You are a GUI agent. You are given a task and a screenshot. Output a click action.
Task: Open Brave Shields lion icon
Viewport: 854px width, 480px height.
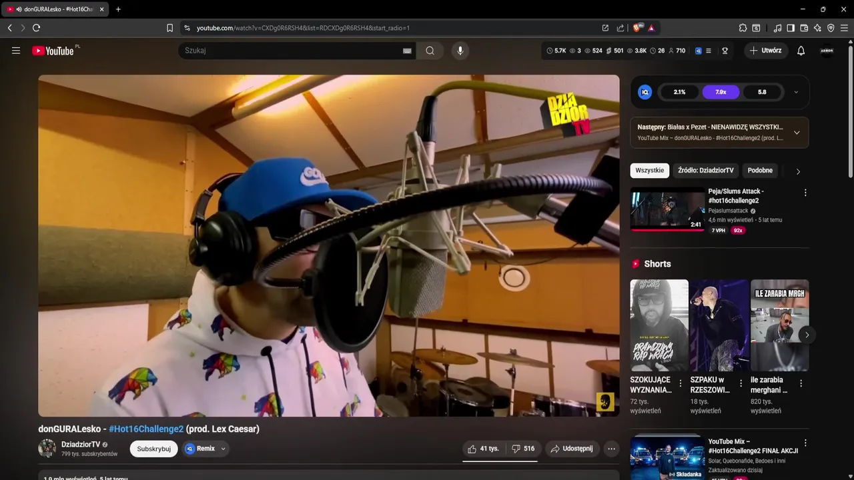(637, 28)
